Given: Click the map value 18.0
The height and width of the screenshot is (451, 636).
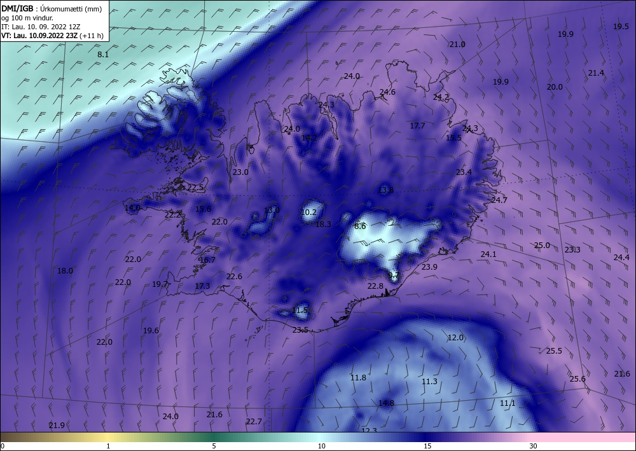Looking at the screenshot, I should (x=65, y=270).
